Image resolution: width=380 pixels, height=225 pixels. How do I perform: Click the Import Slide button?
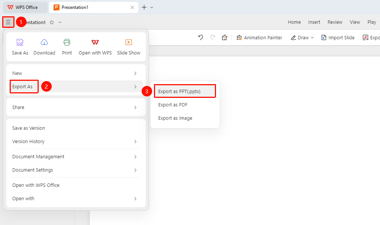(338, 38)
